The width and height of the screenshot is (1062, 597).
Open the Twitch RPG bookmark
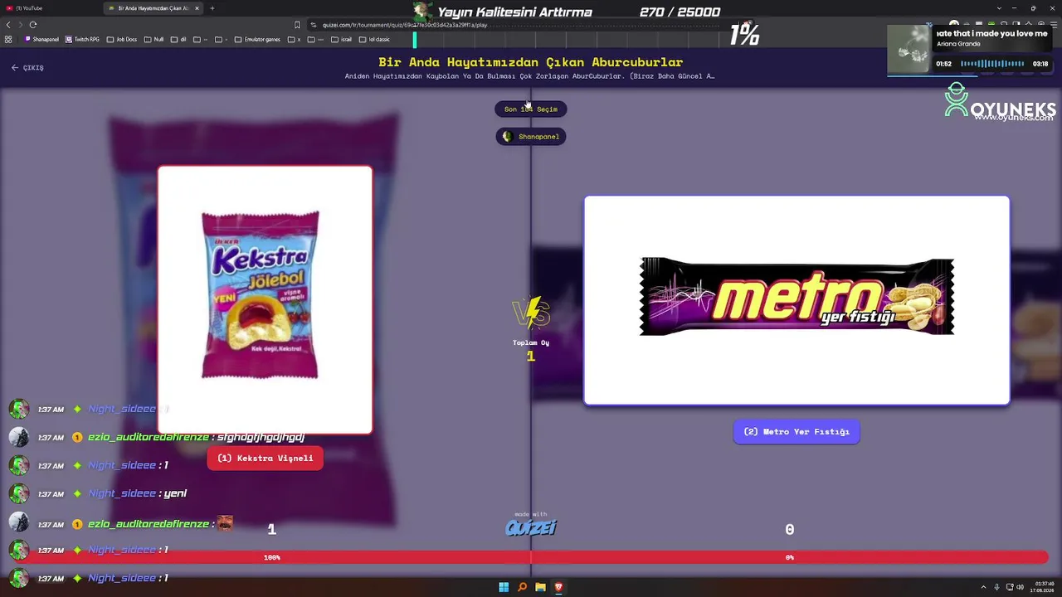click(83, 39)
